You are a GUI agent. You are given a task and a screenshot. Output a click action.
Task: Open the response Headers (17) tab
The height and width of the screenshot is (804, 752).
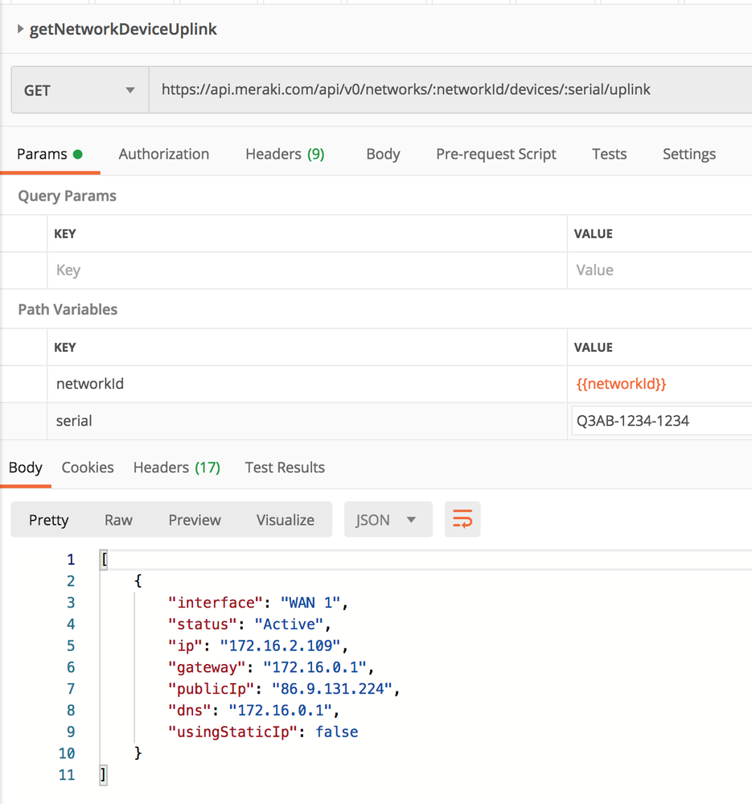click(x=176, y=468)
